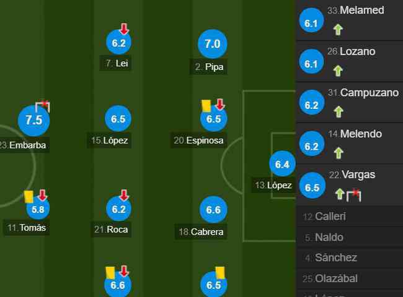Click the yellow card icon next to Tomás
Image resolution: width=403 pixels, height=297 pixels.
pyautogui.click(x=29, y=197)
